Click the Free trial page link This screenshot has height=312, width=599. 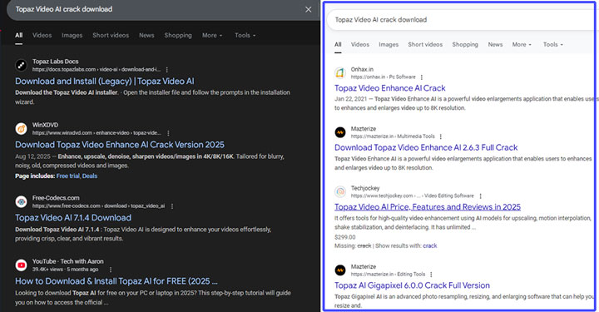coord(68,176)
